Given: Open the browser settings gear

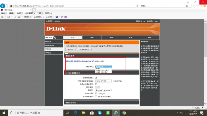Looking at the screenshot, I should tap(201, 6).
